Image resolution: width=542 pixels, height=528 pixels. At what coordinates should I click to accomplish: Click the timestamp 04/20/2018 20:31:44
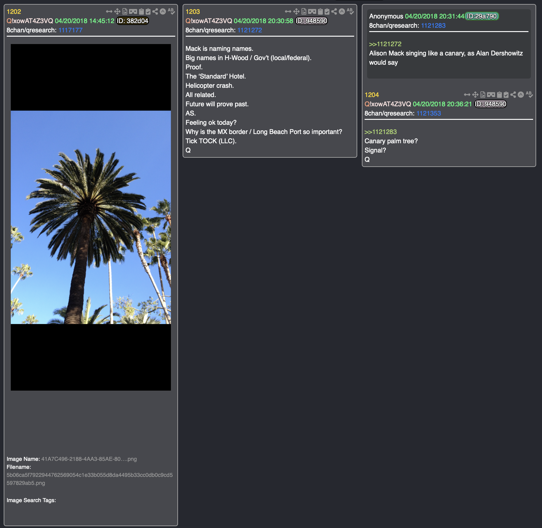pos(435,16)
